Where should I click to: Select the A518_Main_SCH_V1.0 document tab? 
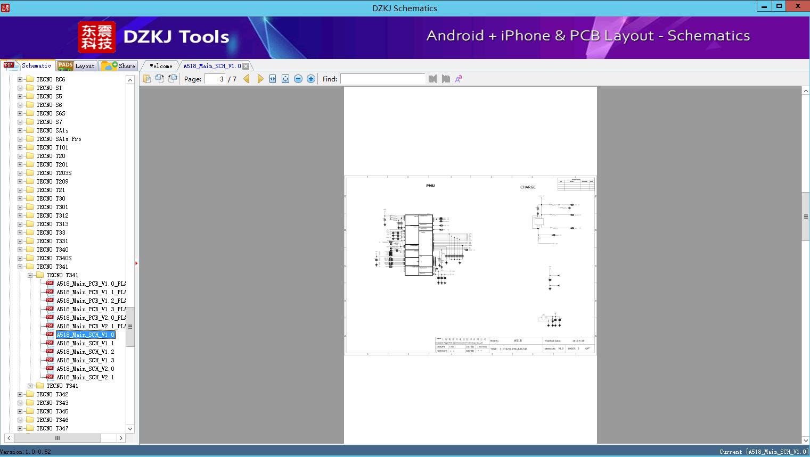(212, 66)
